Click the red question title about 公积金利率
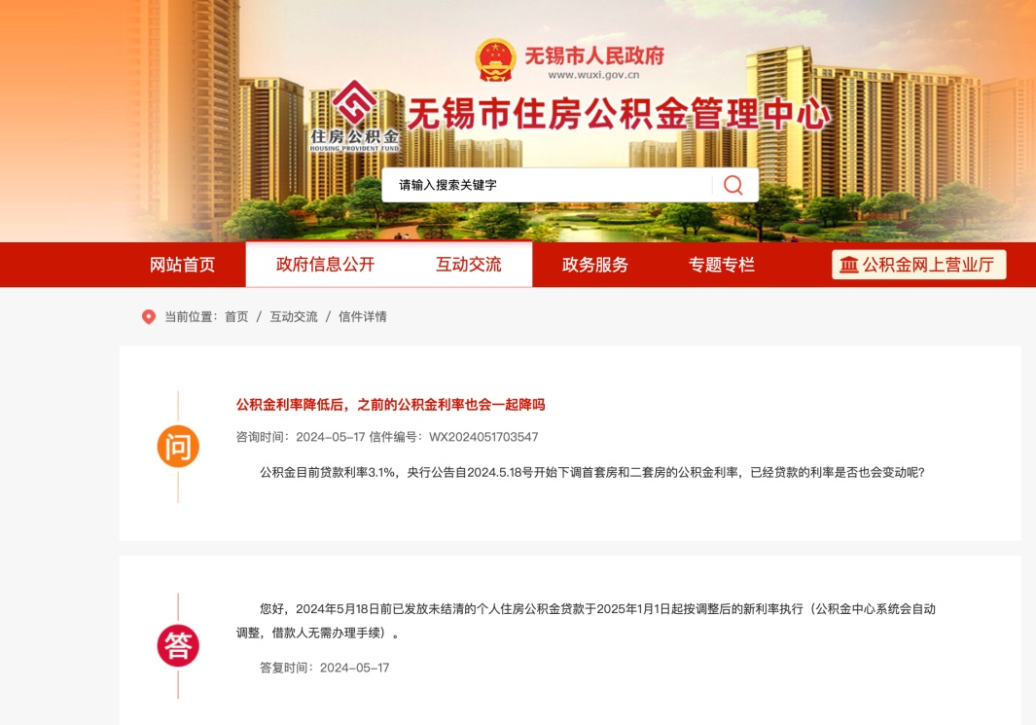 (390, 405)
